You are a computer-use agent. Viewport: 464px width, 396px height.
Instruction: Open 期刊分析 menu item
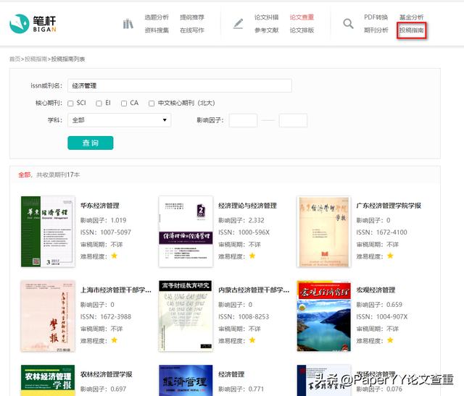[x=376, y=30]
